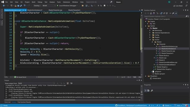Click the Live Share icon

click(174, 6)
